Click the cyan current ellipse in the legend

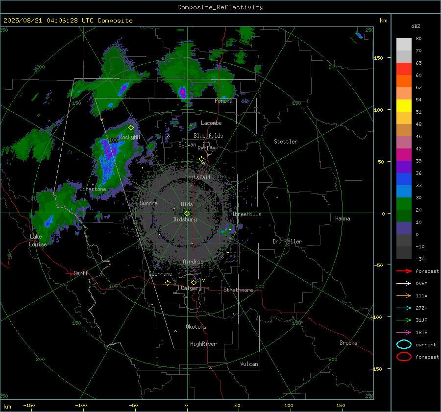tap(404, 344)
